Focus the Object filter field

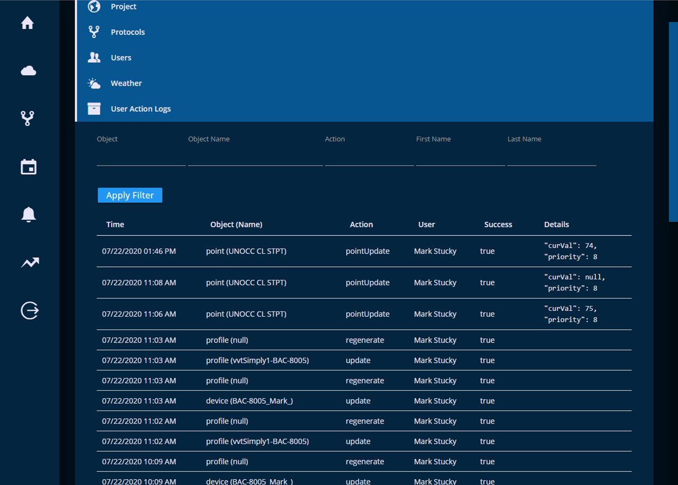click(141, 157)
